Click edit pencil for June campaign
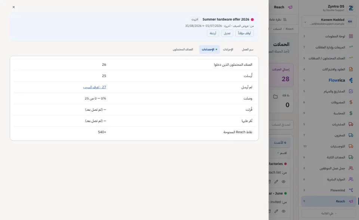Viewport: 359px width, 220px height. [x=276, y=211]
